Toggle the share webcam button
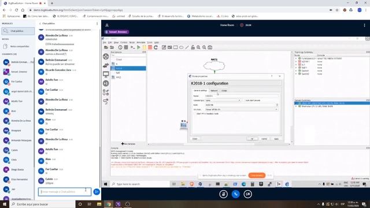Image resolution: width=370 pixels, height=208 pixels. tap(247, 194)
